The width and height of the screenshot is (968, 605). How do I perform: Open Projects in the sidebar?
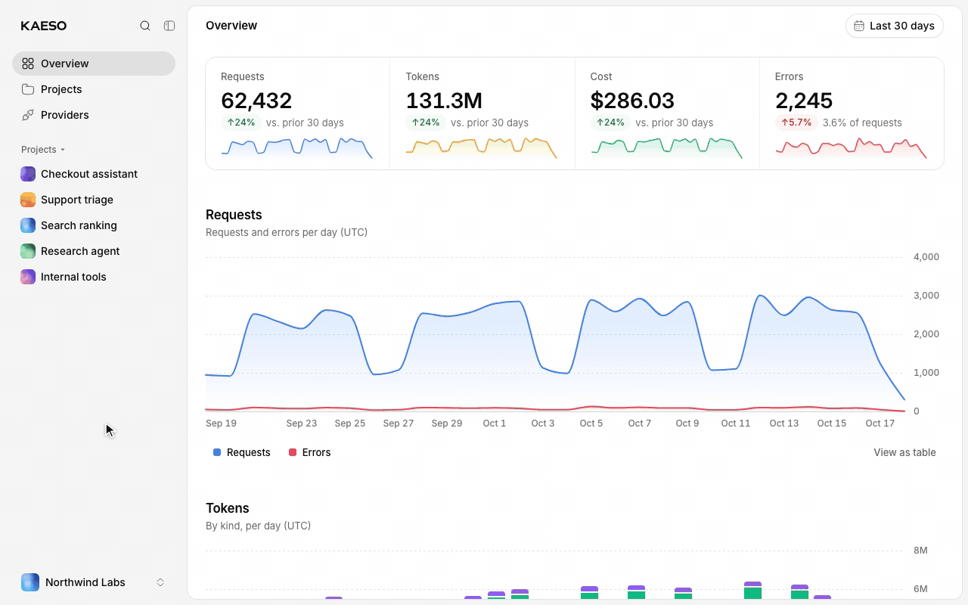(94, 89)
